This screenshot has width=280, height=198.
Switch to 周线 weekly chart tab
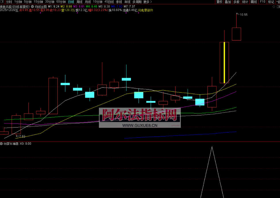(79, 2)
